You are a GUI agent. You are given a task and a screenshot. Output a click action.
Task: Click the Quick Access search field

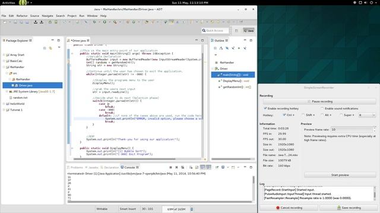pos(215,31)
